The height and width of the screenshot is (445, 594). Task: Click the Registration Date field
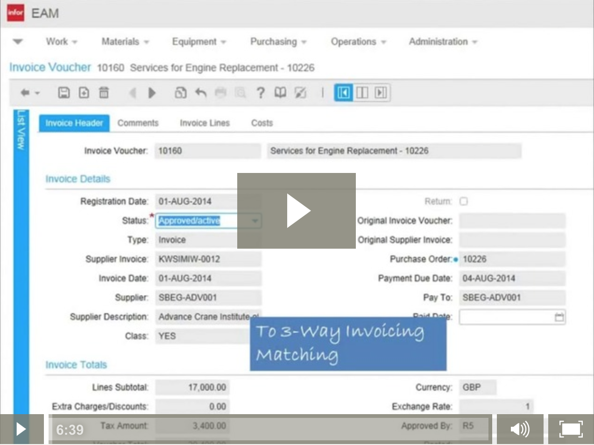point(208,201)
